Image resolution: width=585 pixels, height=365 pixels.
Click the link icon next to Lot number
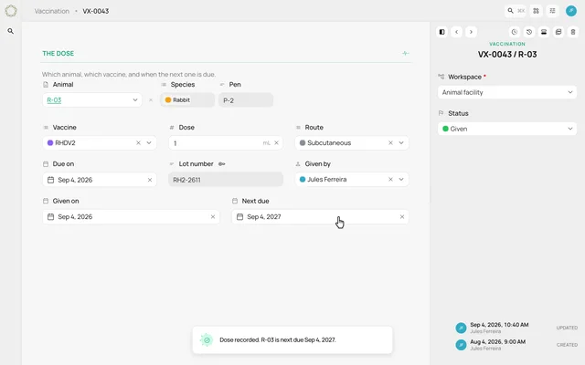(x=221, y=164)
